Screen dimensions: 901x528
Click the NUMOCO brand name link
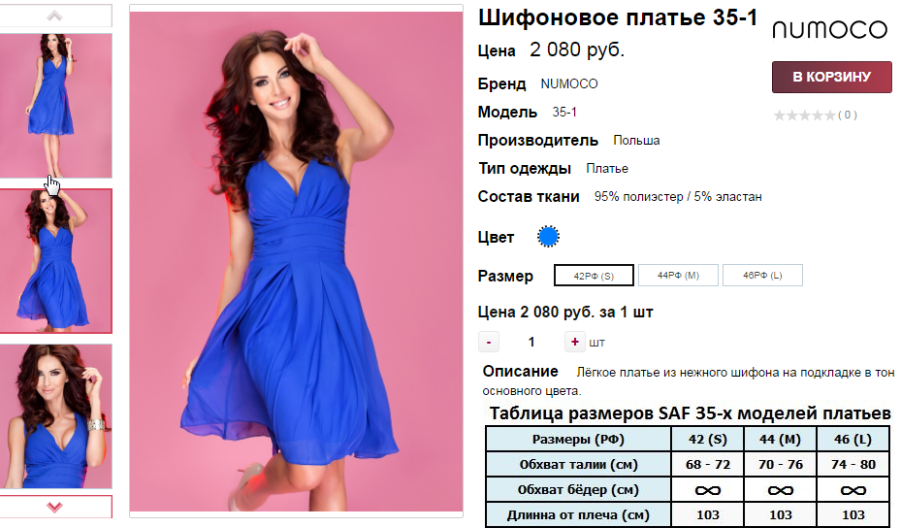[x=569, y=84]
